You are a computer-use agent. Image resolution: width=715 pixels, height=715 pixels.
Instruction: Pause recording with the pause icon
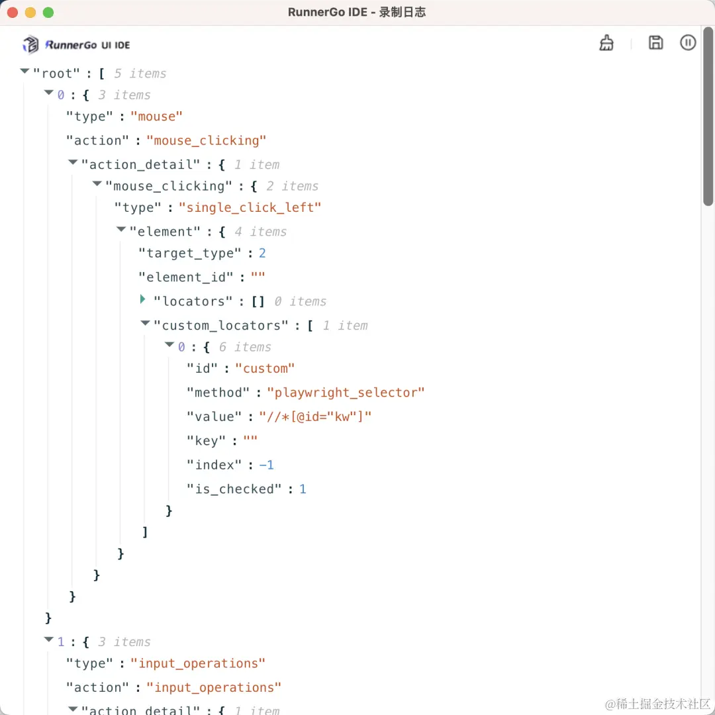[x=688, y=42]
